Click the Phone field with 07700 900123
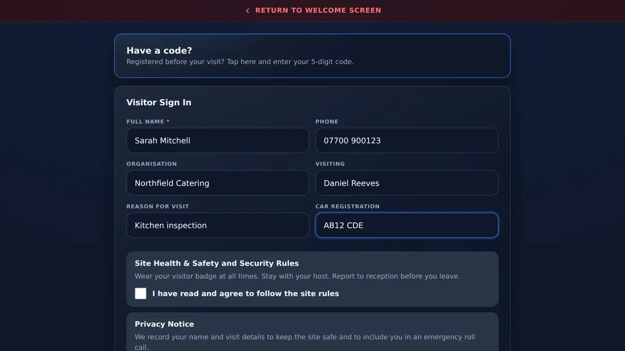The width and height of the screenshot is (625, 351). tap(407, 140)
